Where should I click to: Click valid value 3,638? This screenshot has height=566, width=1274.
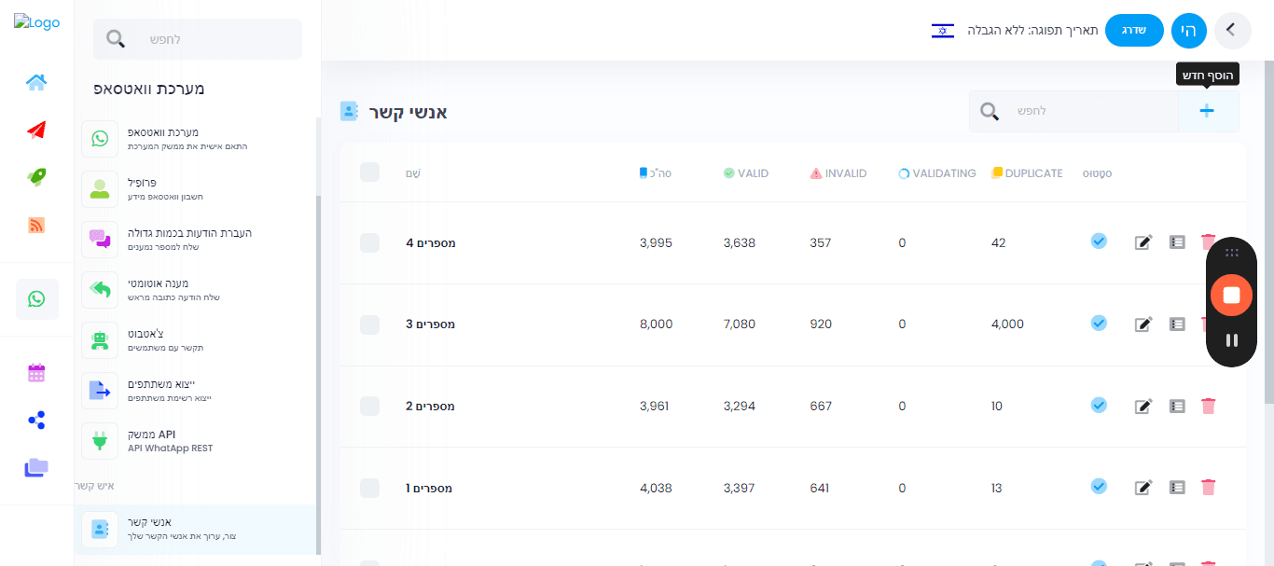click(x=740, y=242)
